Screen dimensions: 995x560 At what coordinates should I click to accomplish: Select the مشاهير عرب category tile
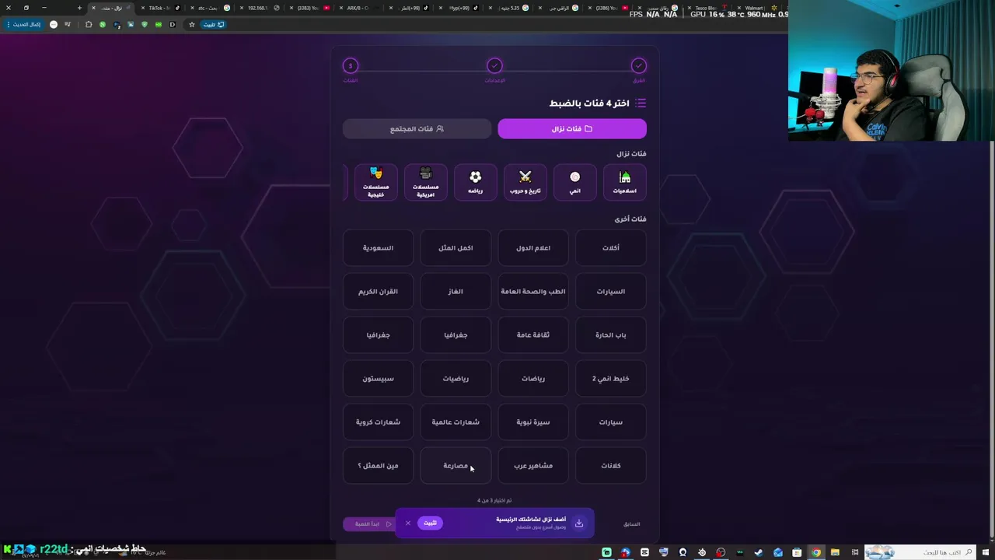(x=533, y=466)
